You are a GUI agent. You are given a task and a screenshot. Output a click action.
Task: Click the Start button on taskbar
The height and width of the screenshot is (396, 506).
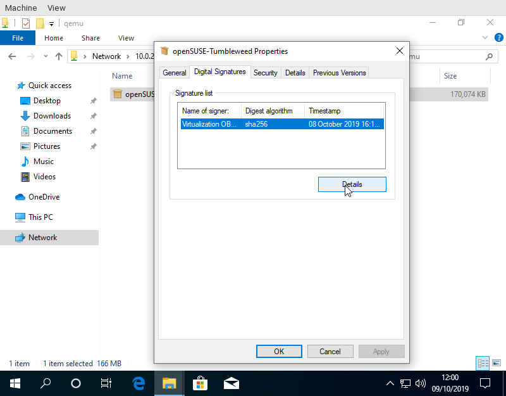coord(15,383)
